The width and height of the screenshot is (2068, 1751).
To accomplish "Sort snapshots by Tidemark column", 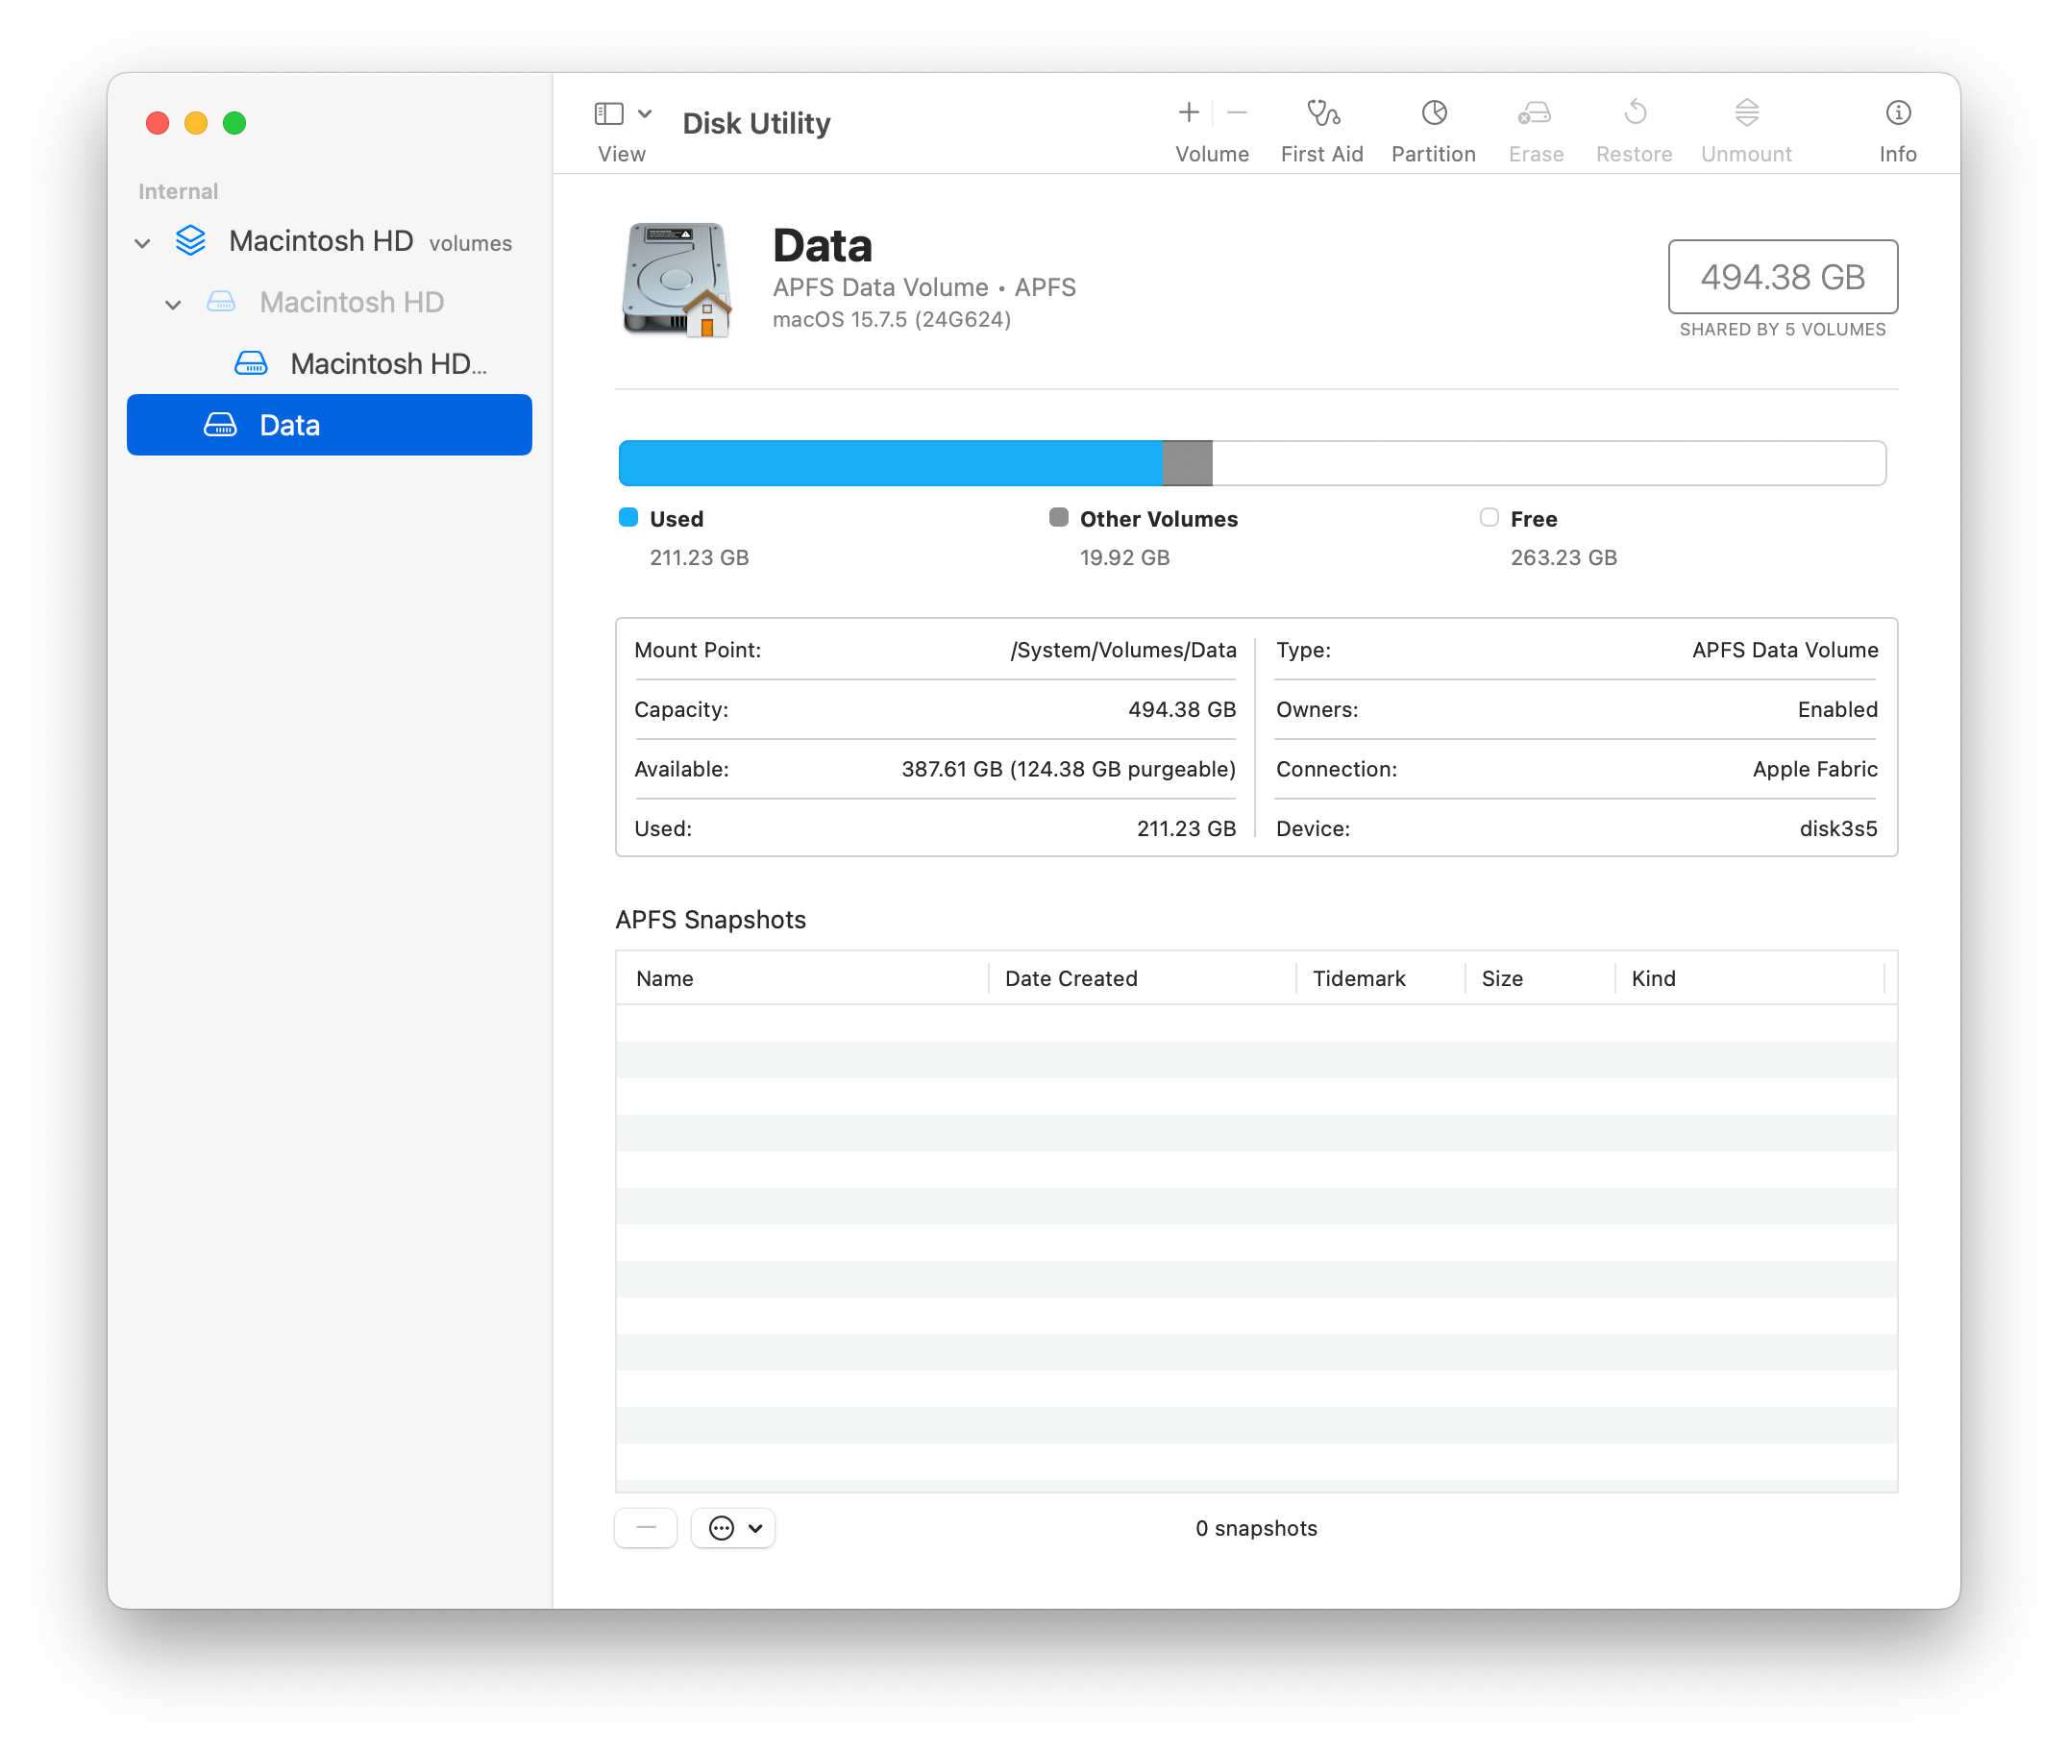I will pos(1380,978).
